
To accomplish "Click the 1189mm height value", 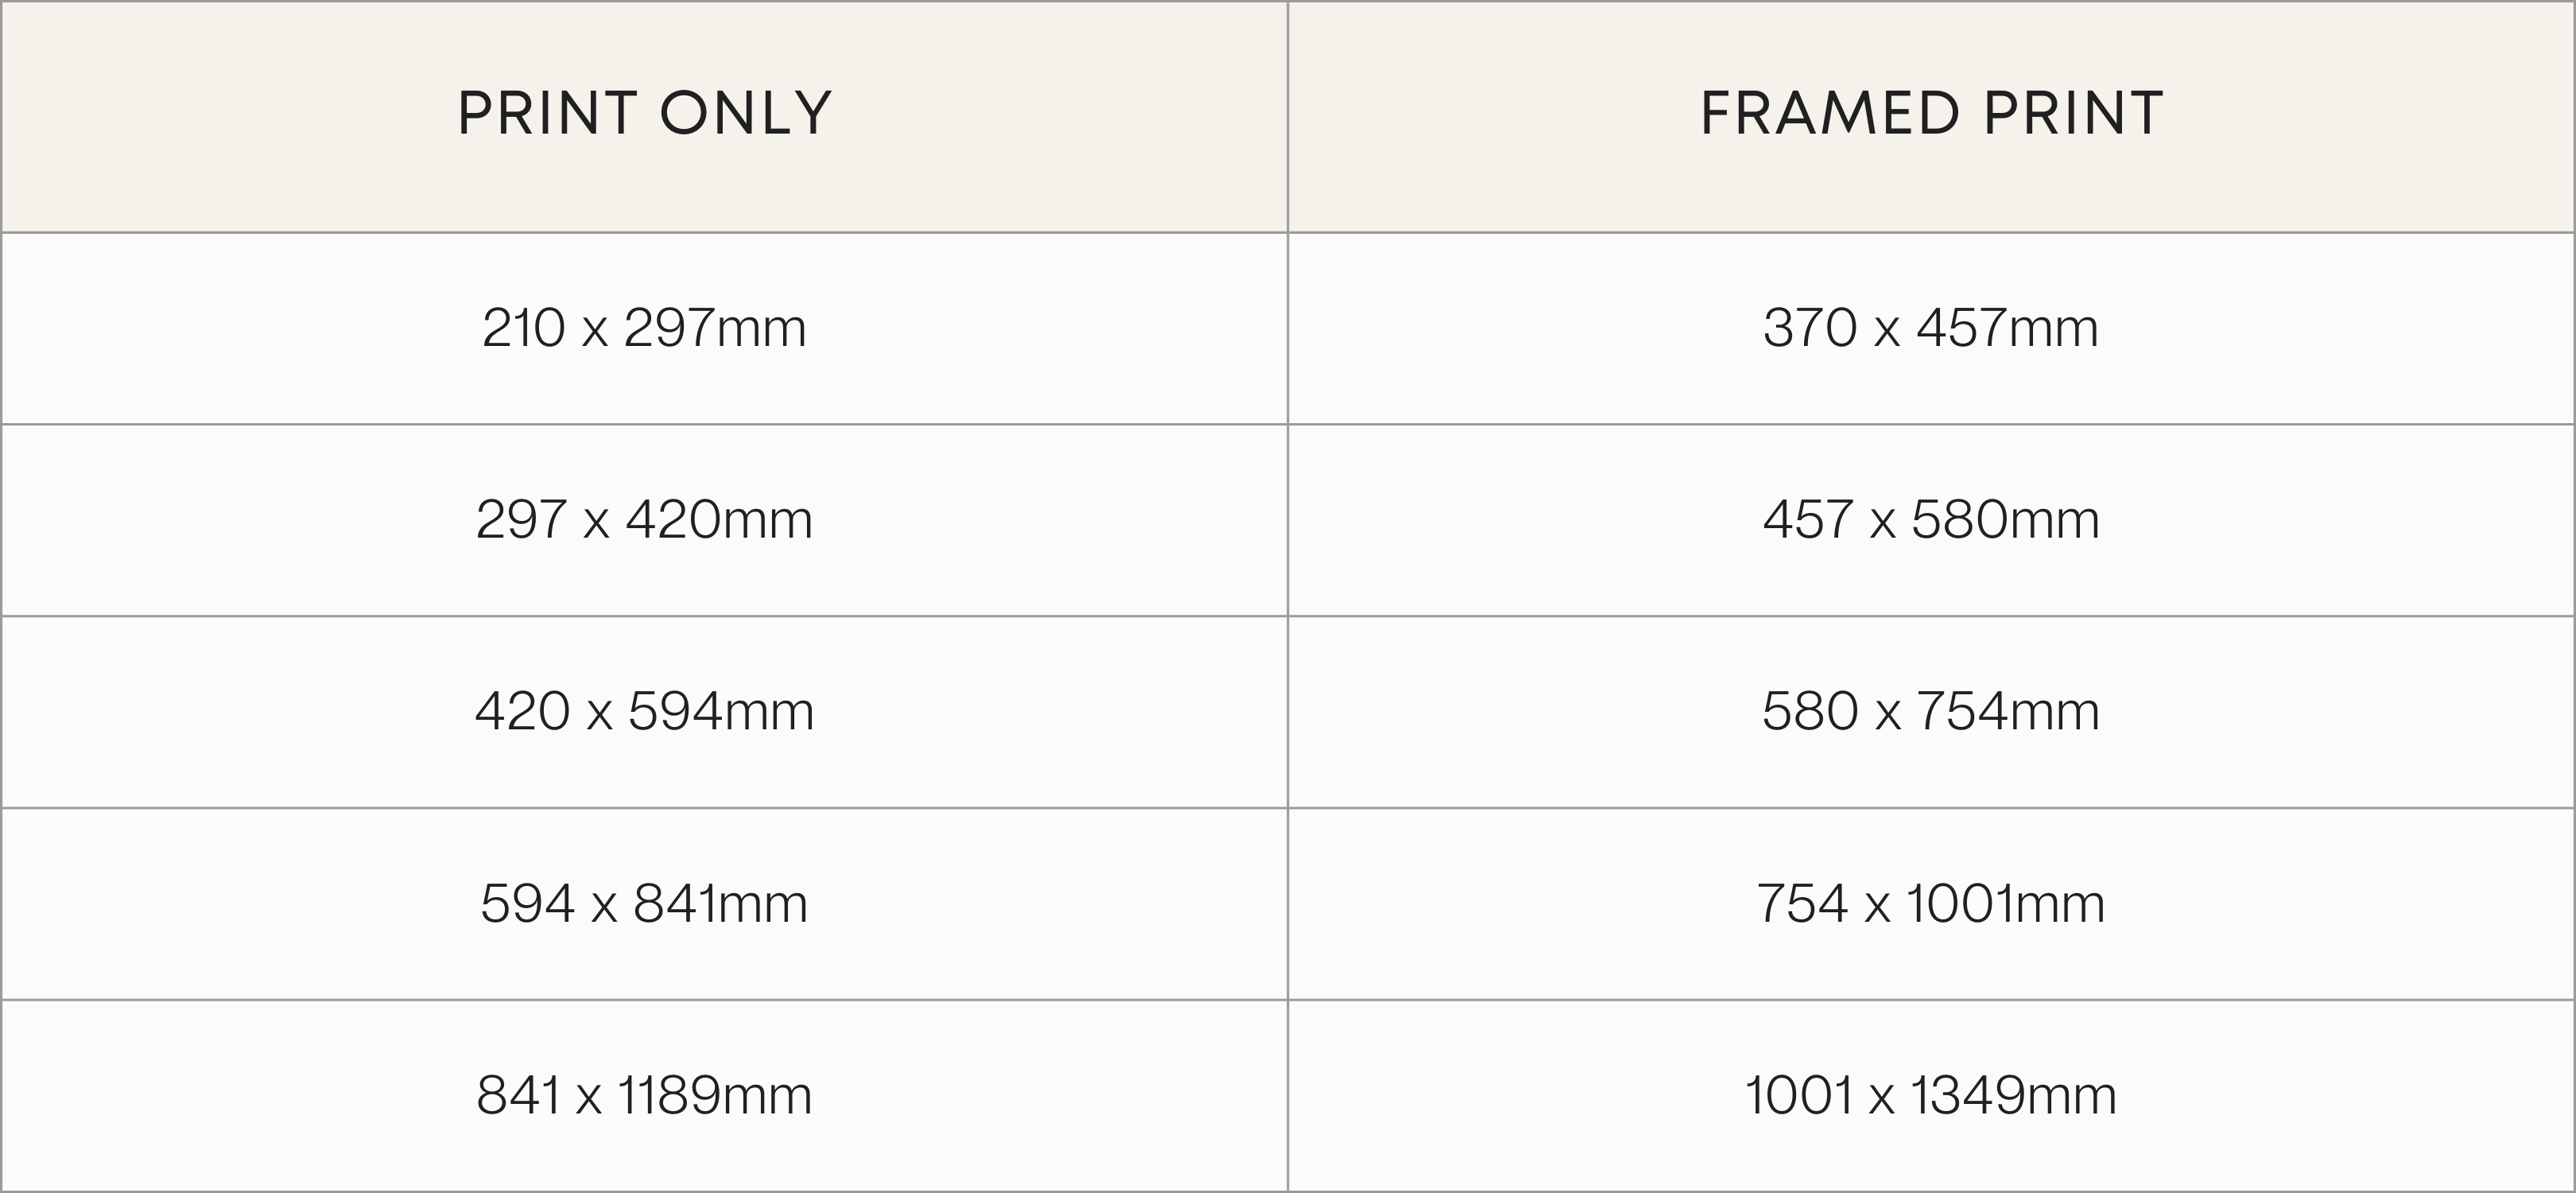I will [x=714, y=1096].
